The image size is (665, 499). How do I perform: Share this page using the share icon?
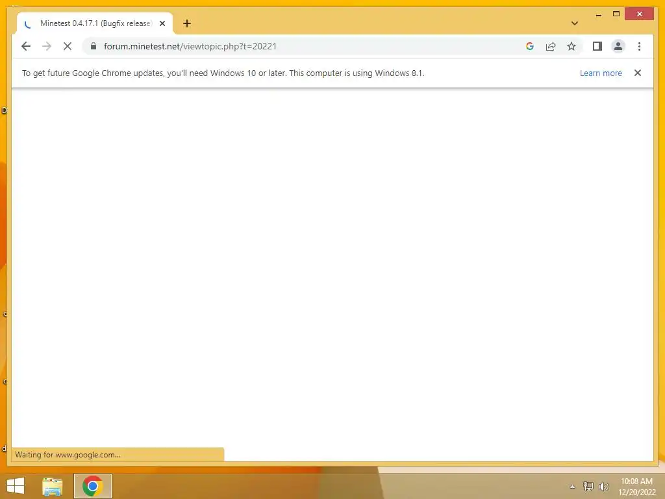tap(551, 46)
